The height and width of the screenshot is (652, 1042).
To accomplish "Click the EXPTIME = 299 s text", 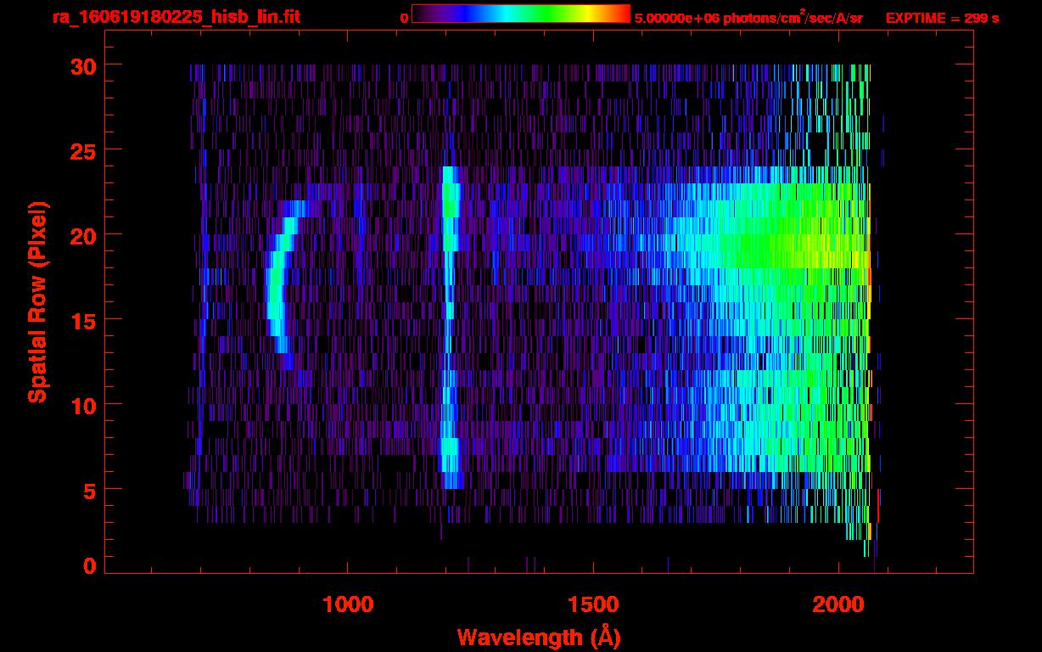I will [942, 18].
